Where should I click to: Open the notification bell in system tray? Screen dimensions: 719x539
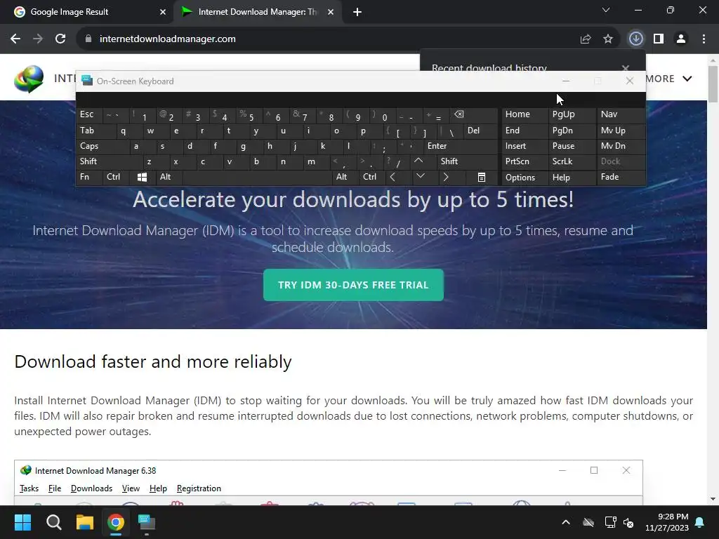[x=700, y=522]
